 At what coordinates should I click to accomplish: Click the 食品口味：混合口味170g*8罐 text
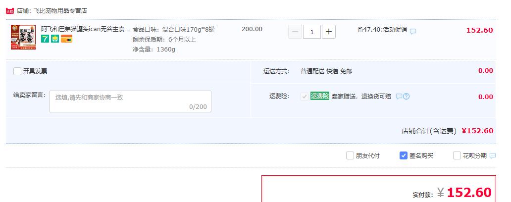[x=174, y=30]
